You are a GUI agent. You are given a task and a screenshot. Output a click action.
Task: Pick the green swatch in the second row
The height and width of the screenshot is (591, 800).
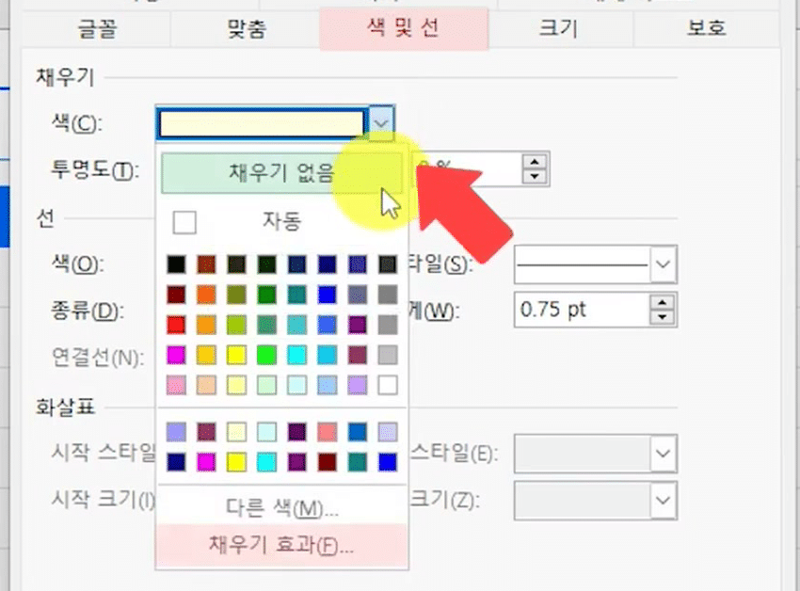[x=266, y=295]
